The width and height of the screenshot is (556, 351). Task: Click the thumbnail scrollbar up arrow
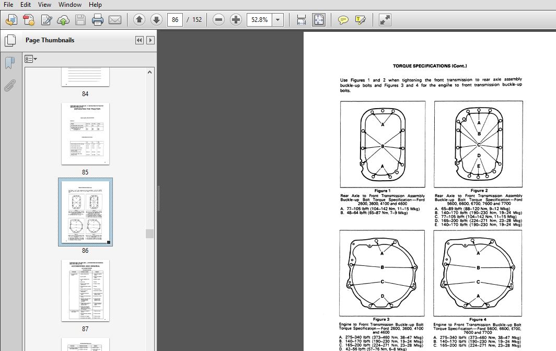pos(149,72)
